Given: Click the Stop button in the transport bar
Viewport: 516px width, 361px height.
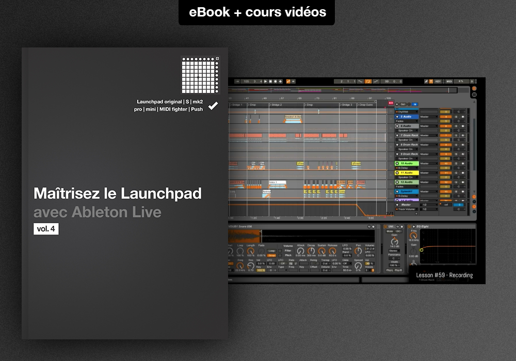Looking at the screenshot, I should coord(270,81).
